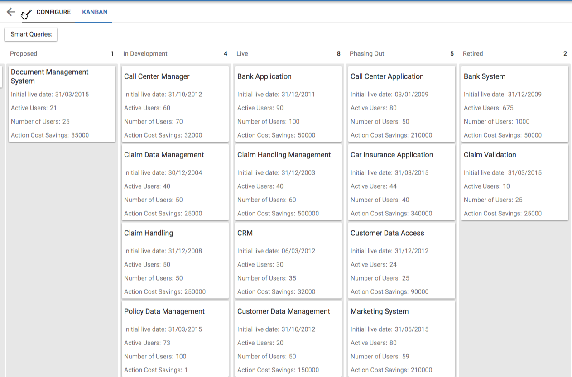Open the Call Center Application card
Viewport: 572px width, 377px height.
pyautogui.click(x=401, y=104)
